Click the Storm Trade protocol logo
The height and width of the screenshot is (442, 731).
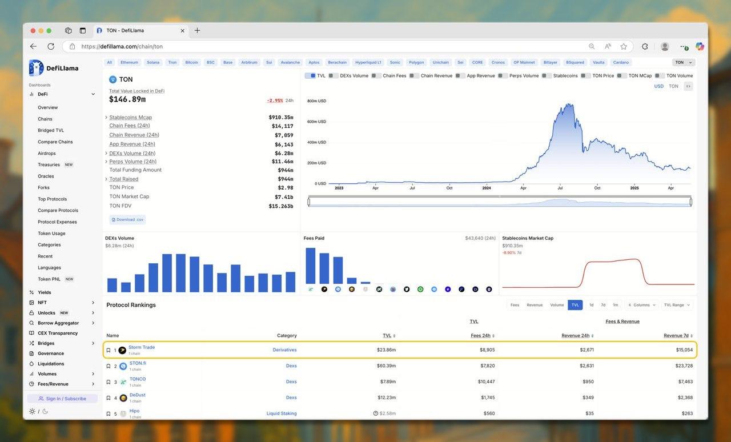[x=122, y=350]
